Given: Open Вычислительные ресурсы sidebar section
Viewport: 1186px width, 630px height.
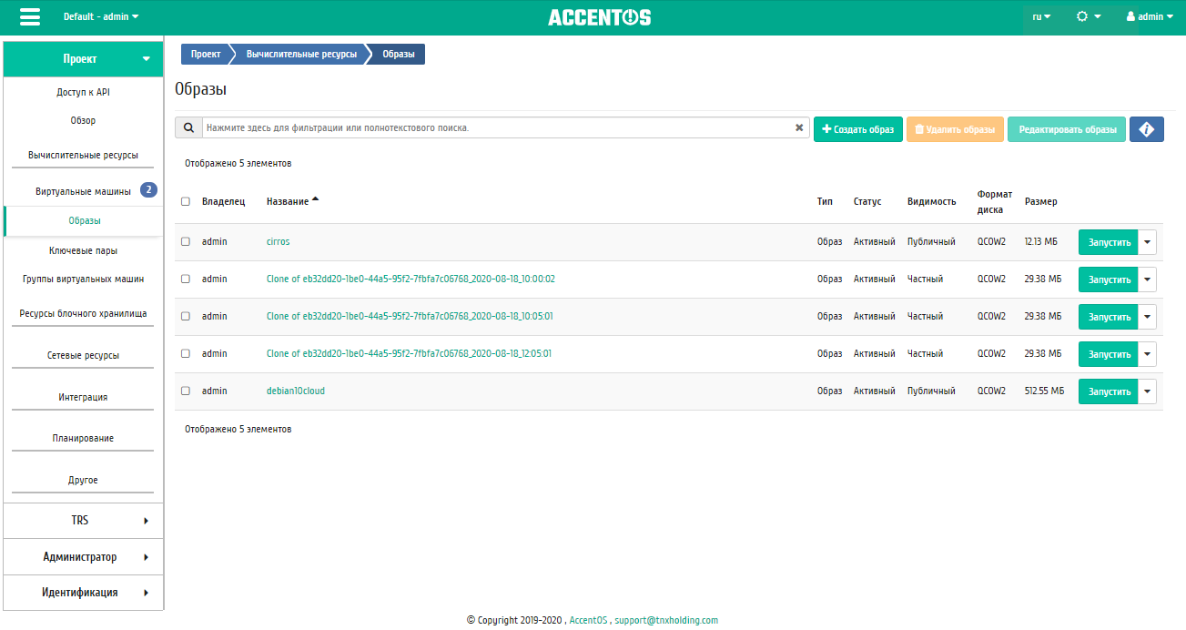Looking at the screenshot, I should pyautogui.click(x=83, y=155).
